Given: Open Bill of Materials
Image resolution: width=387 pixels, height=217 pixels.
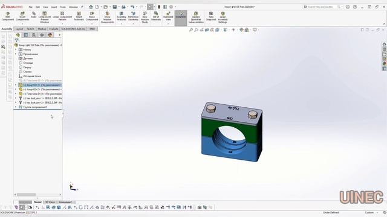Looking at the screenshot, I should (x=156, y=16).
